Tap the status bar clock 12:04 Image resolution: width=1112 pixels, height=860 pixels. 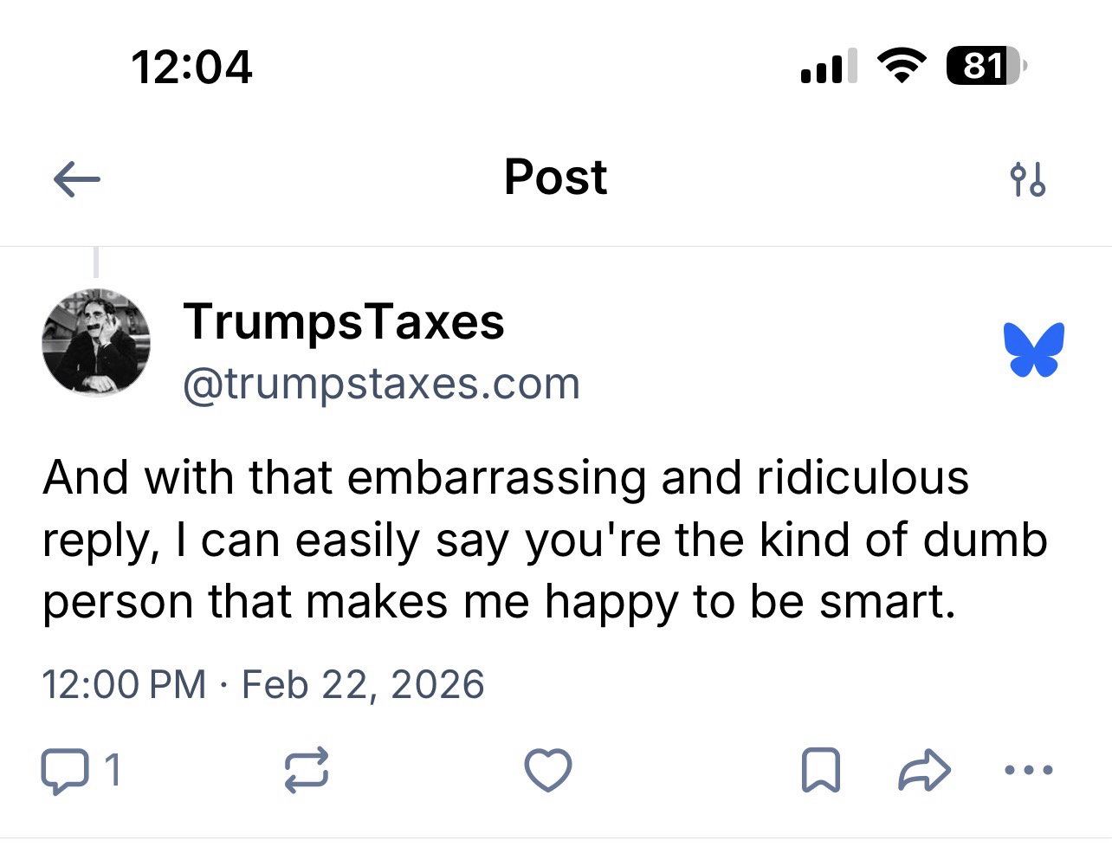pos(191,67)
